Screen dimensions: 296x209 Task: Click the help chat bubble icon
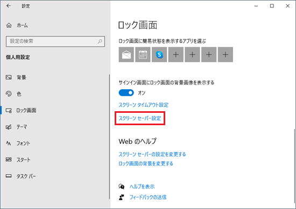pos(122,186)
